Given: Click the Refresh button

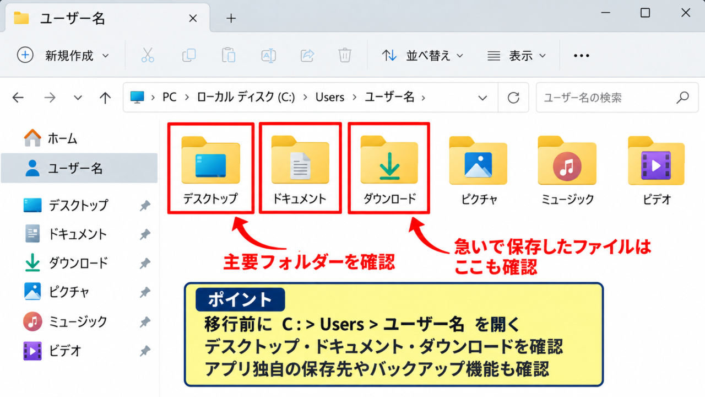Looking at the screenshot, I should point(514,98).
